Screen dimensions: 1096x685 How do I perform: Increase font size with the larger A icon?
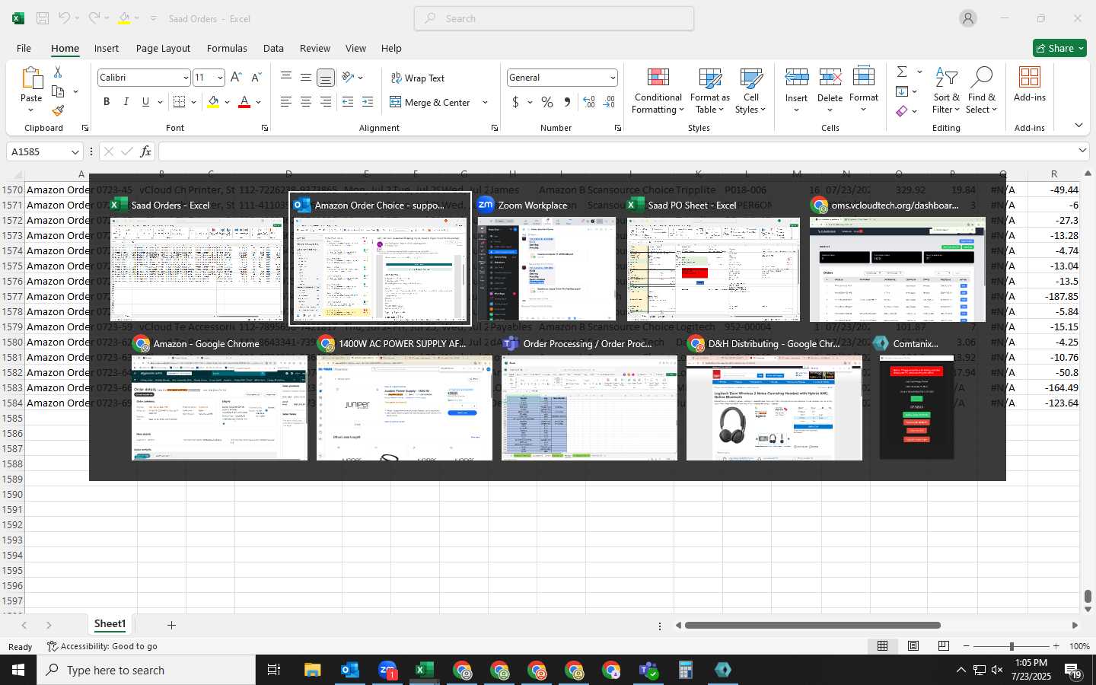point(236,78)
